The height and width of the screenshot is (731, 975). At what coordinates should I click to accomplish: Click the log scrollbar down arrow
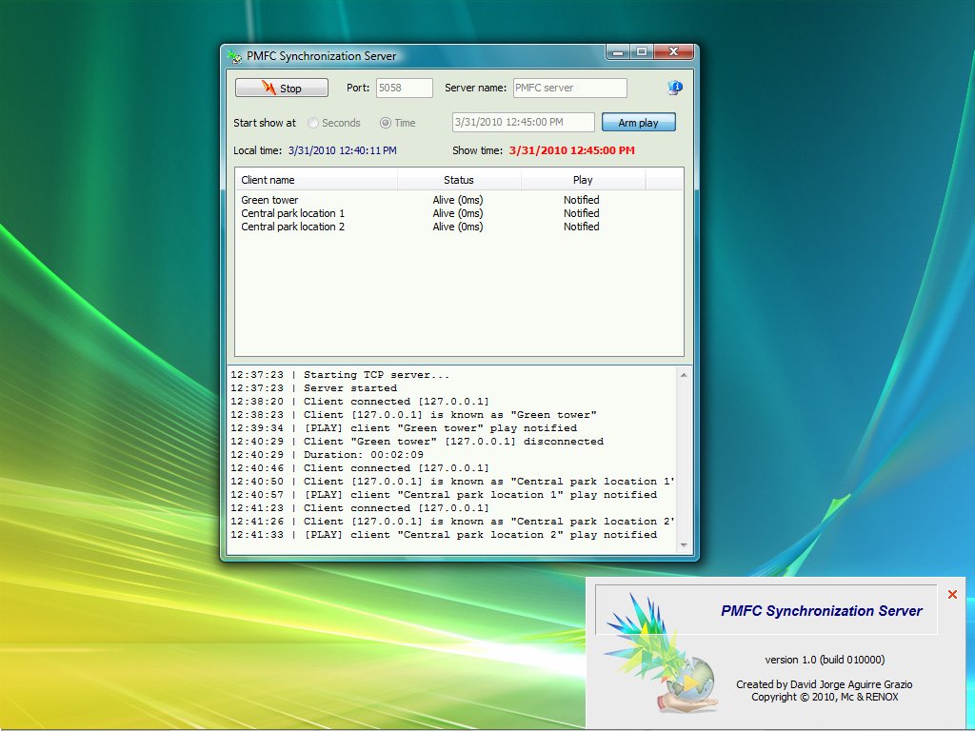tap(684, 545)
